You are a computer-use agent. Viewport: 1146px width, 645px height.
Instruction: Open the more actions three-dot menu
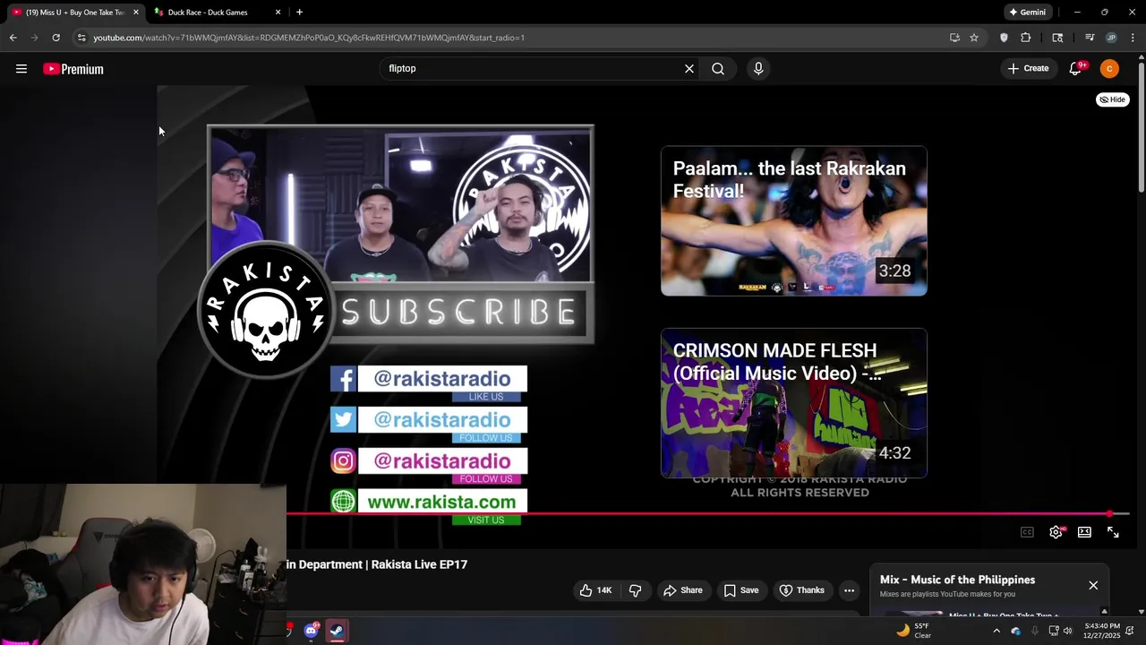[x=849, y=590]
